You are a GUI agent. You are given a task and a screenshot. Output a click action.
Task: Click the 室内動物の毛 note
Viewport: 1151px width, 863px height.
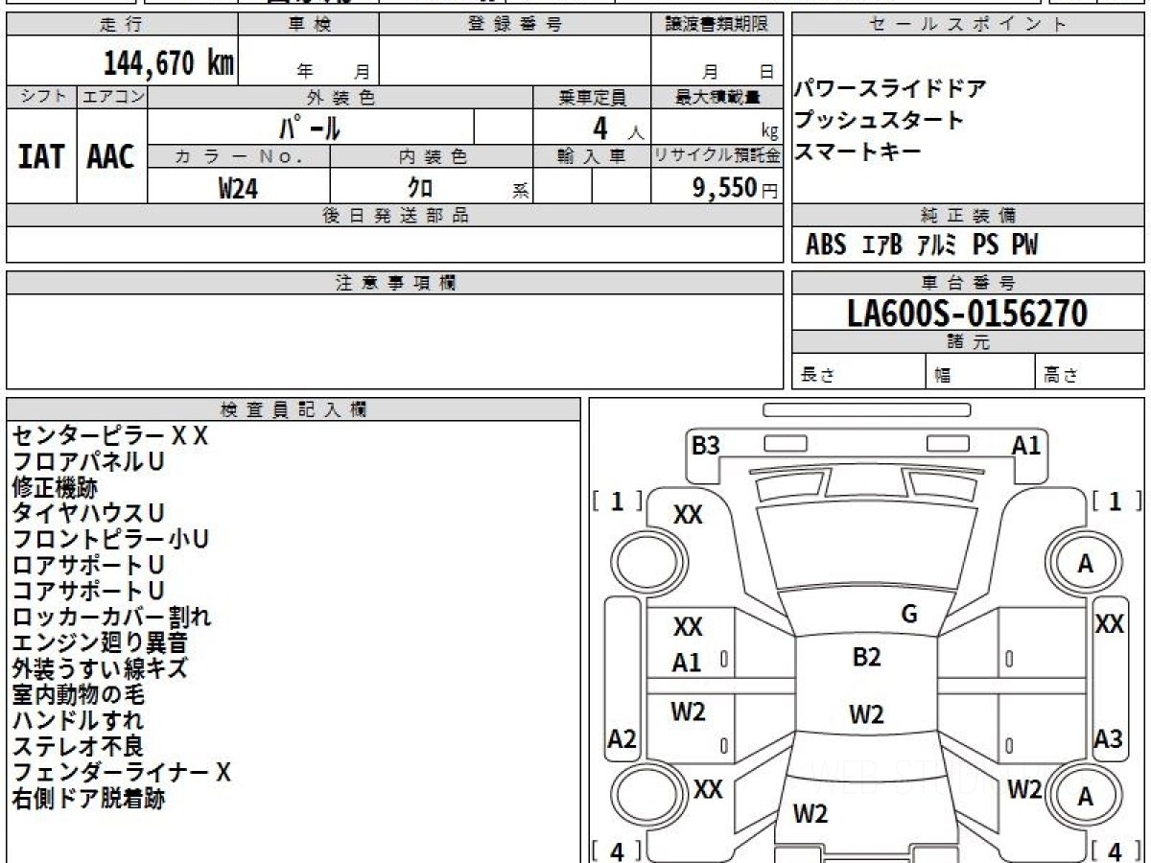pyautogui.click(x=78, y=695)
